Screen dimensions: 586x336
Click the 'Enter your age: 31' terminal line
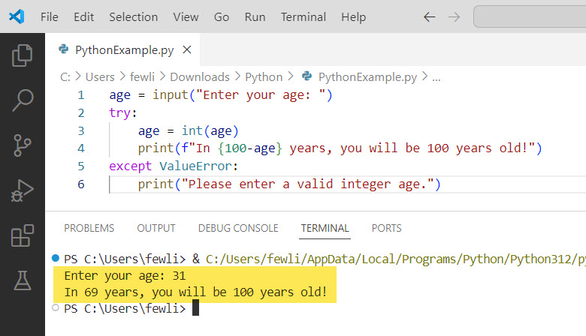[x=125, y=276]
